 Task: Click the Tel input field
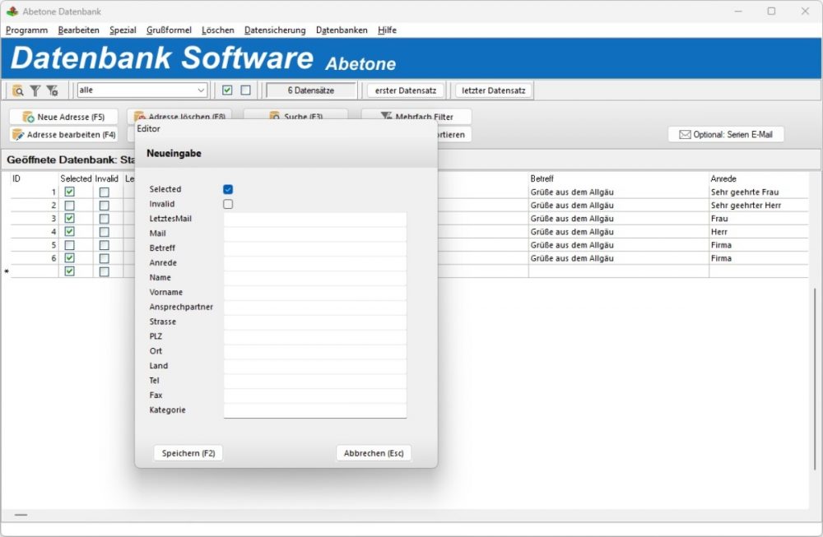[315, 381]
